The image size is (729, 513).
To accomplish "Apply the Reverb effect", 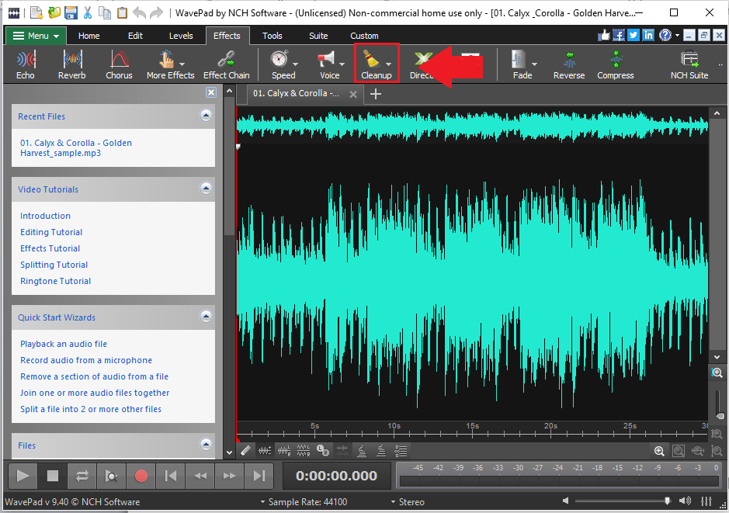I will click(72, 64).
